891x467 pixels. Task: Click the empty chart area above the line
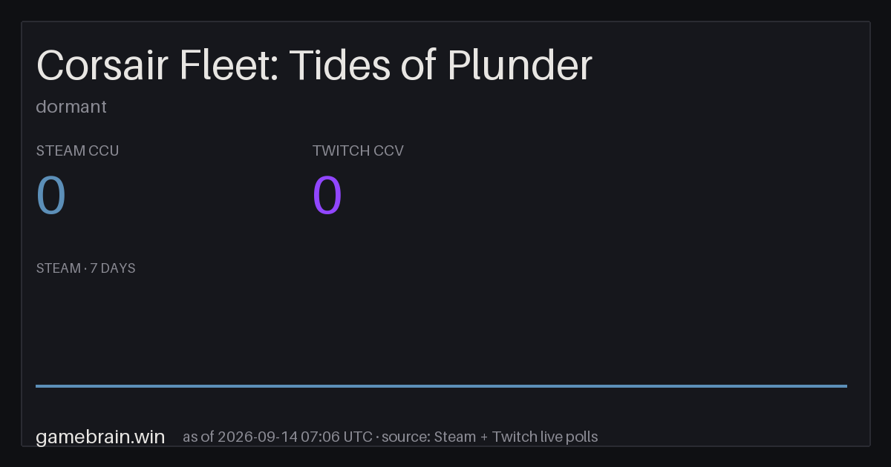click(x=441, y=330)
